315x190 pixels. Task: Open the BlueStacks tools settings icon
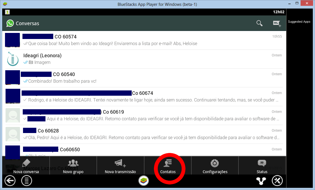(x=277, y=181)
